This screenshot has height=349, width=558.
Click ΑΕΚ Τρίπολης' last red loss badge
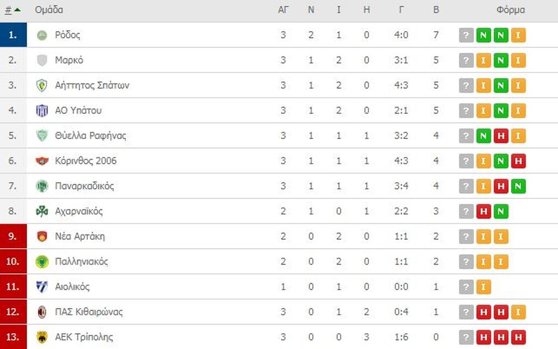518,337
